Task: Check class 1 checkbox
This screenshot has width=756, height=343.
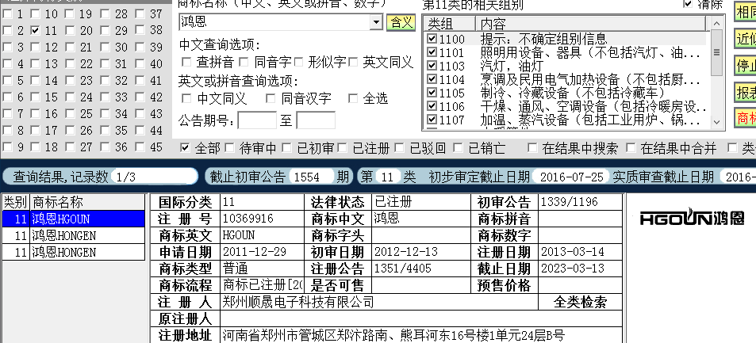Action: click(x=7, y=14)
